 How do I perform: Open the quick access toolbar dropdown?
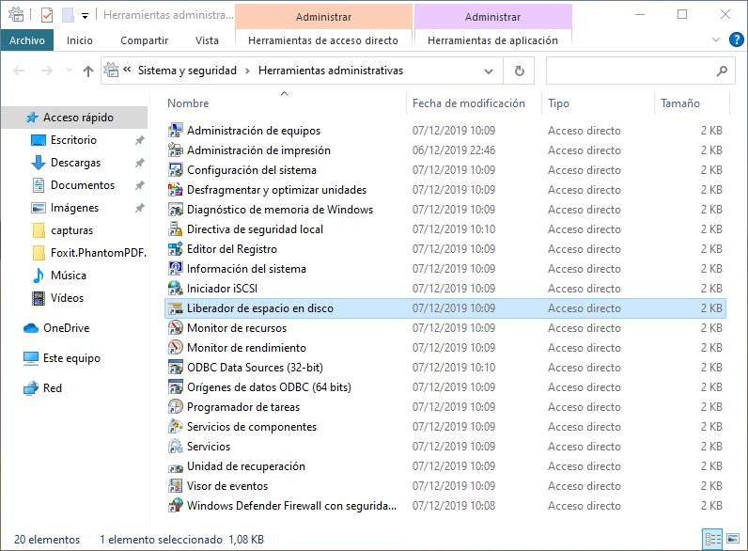pyautogui.click(x=86, y=16)
